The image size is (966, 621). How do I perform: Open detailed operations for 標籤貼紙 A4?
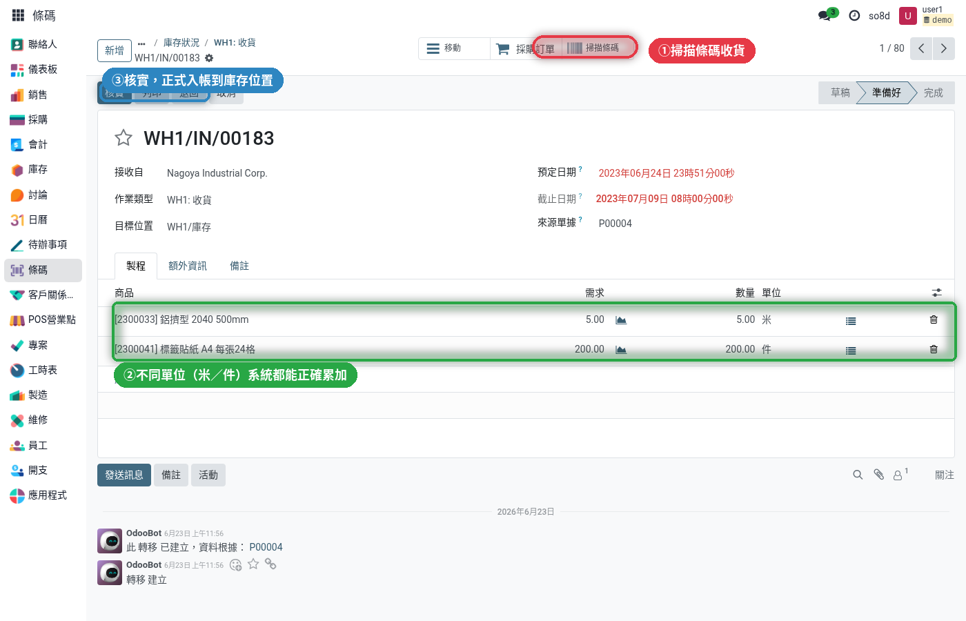pyautogui.click(x=851, y=351)
